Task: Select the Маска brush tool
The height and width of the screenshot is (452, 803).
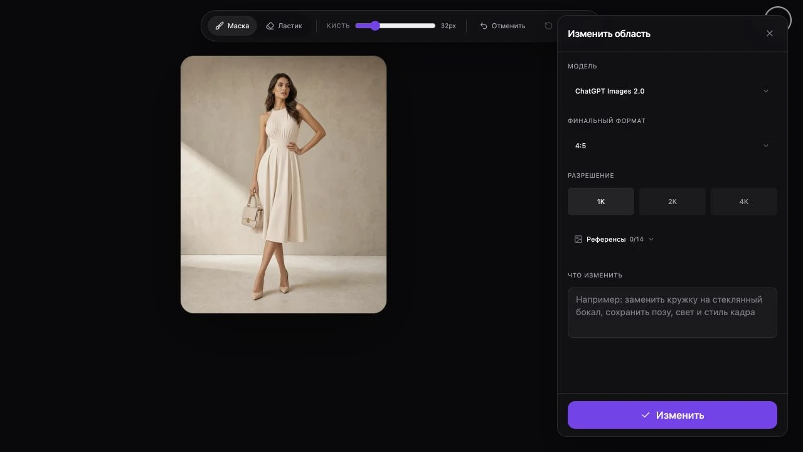Action: tap(232, 26)
